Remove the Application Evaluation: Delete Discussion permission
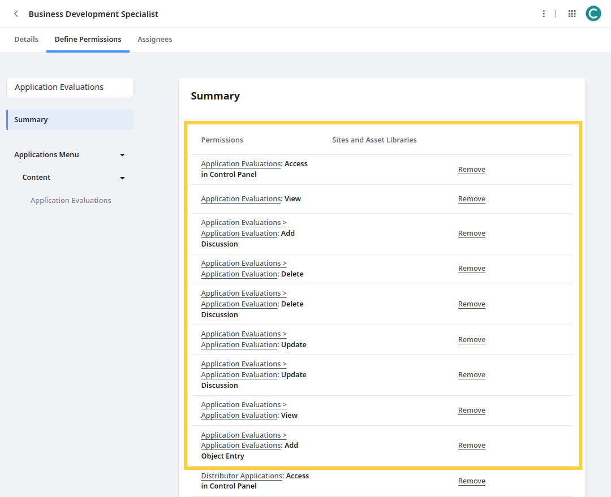 [471, 304]
